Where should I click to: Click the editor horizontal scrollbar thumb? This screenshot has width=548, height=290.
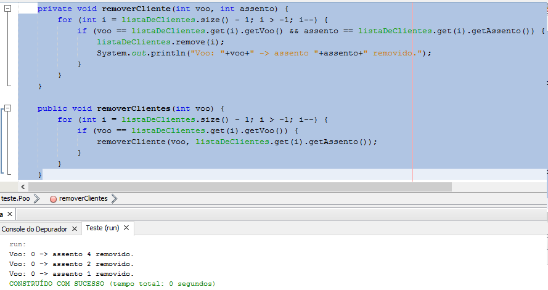coord(240,187)
